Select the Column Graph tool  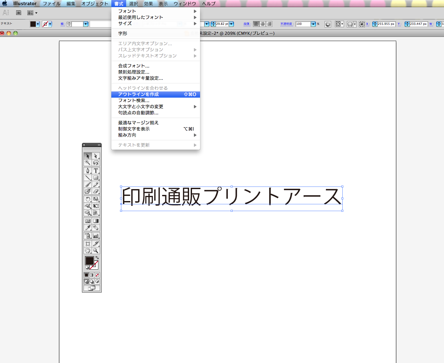[96, 236]
